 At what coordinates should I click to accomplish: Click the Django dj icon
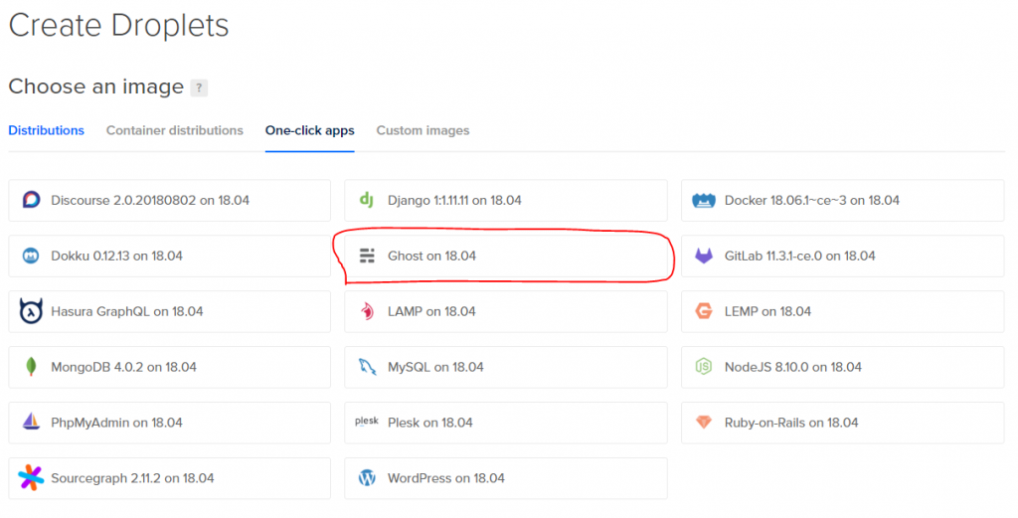(366, 201)
